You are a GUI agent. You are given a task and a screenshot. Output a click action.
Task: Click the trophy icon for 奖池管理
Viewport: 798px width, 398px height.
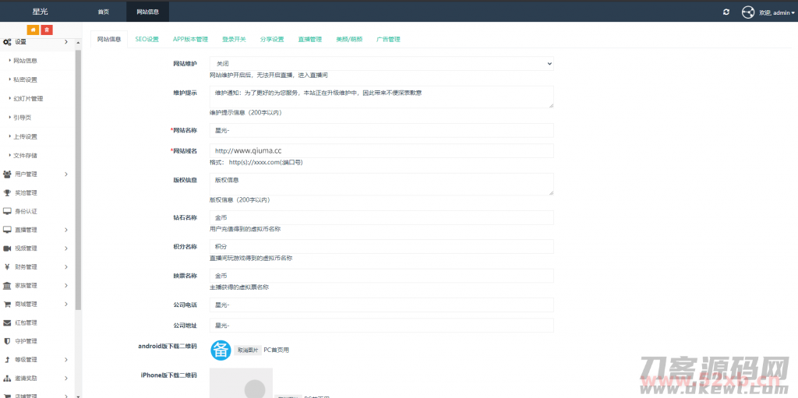(x=7, y=193)
